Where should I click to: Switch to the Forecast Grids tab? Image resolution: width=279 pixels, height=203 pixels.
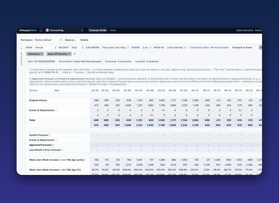tap(98, 30)
